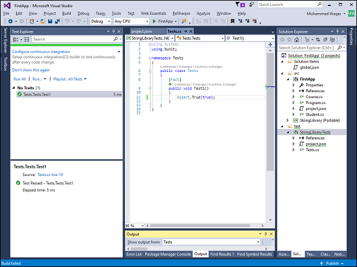This screenshot has height=267, width=357.
Task: Click Run All tests link
Action: [x=20, y=78]
